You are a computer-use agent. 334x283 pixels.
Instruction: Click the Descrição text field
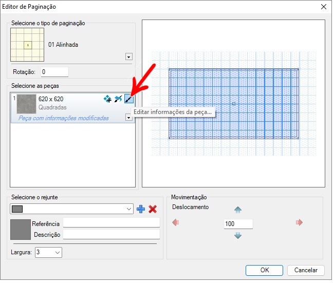[111, 235]
